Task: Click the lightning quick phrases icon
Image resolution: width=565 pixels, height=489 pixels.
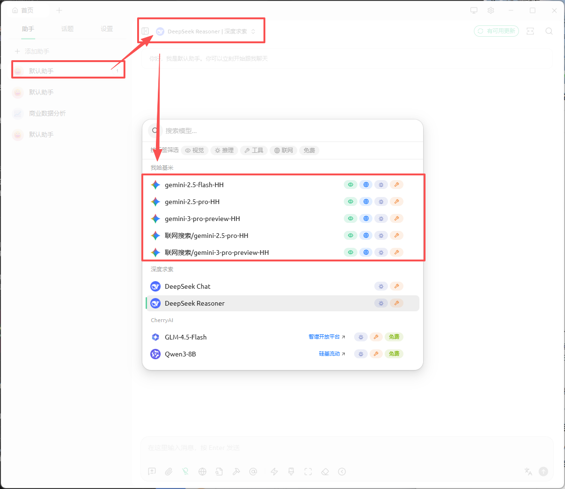Action: (274, 472)
